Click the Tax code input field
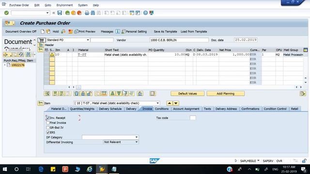Screen dimensions: 310x174 coord(193,118)
